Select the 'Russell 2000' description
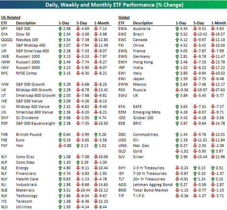Image resolution: width=227 pixels, height=210 pixels. coord(28,62)
